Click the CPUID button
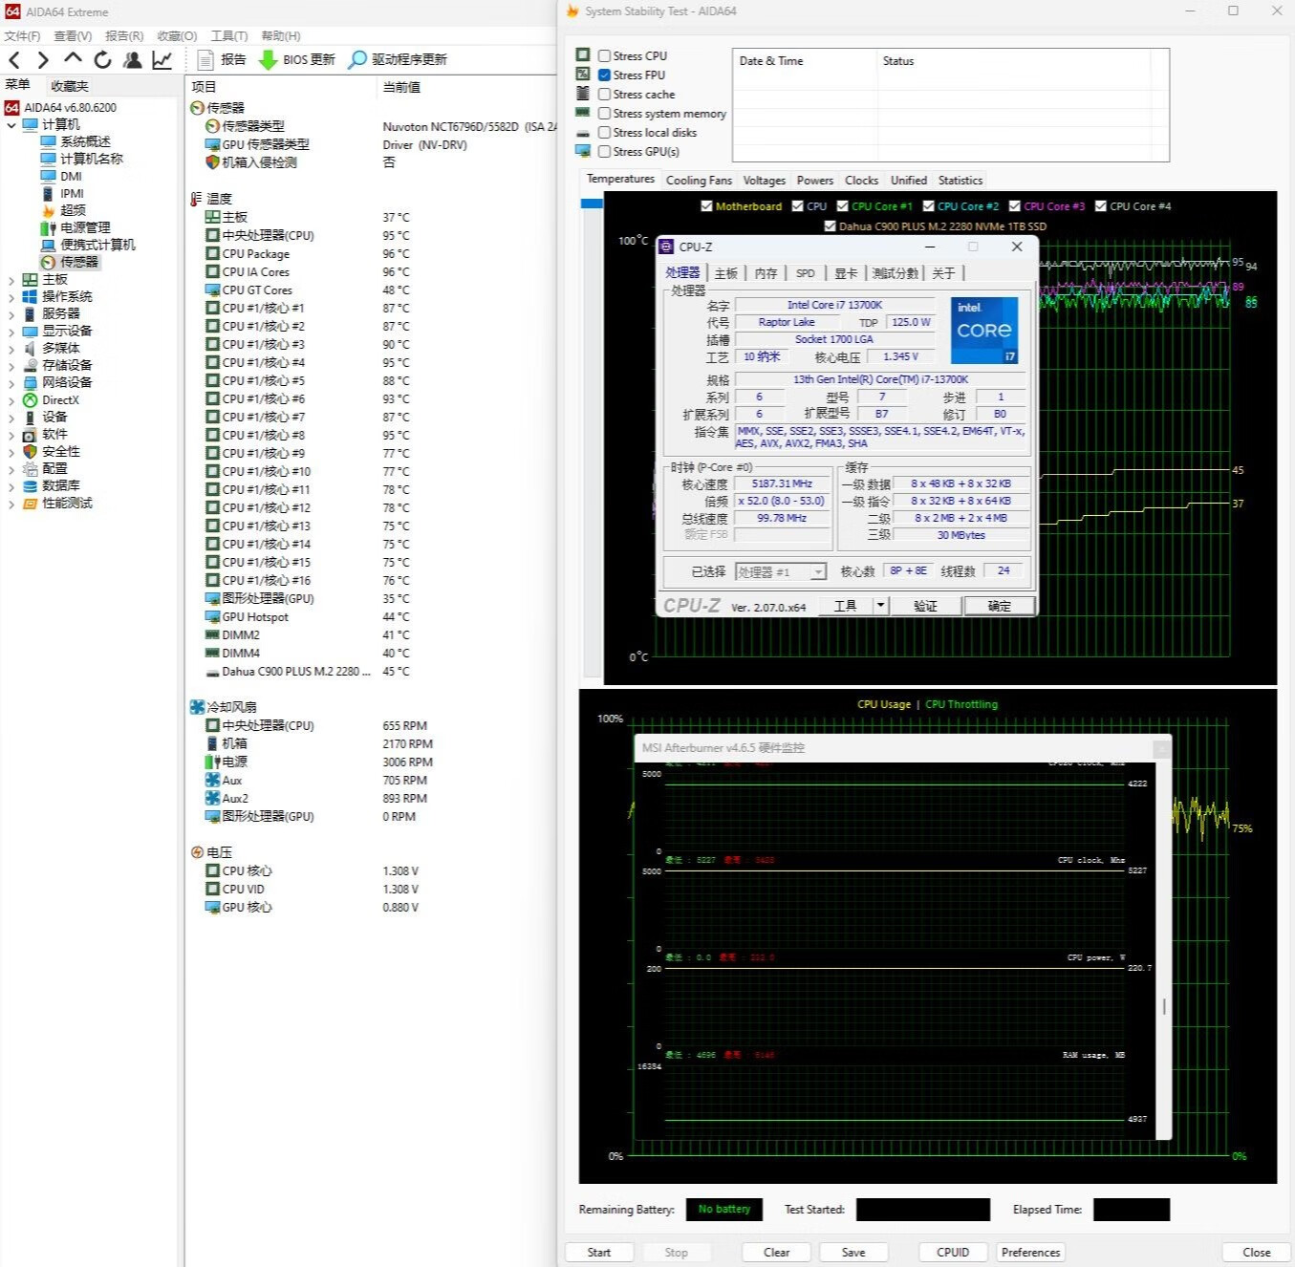The image size is (1295, 1267). point(953,1252)
